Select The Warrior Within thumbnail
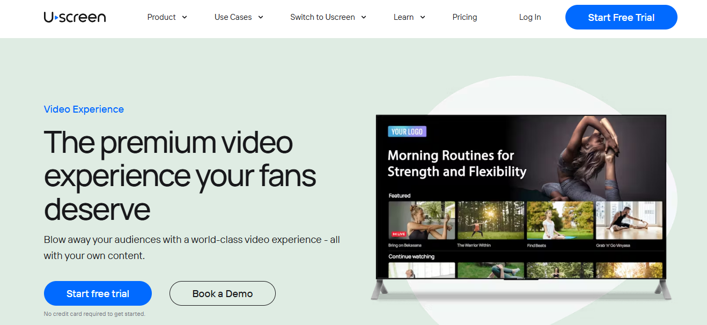This screenshot has height=325, width=707. click(491, 220)
